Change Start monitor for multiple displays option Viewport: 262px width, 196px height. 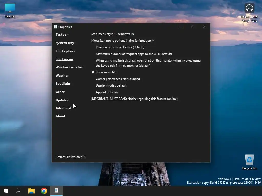pyautogui.click(x=148, y=63)
